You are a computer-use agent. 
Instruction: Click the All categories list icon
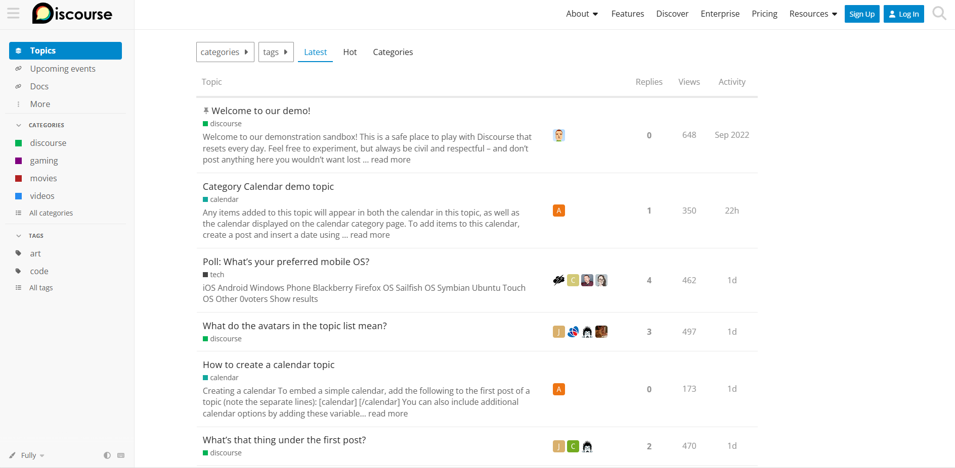19,213
